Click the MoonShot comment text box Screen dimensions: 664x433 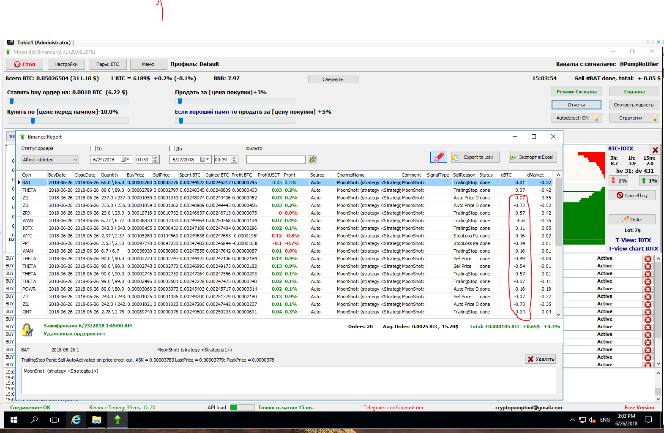[x=289, y=380]
